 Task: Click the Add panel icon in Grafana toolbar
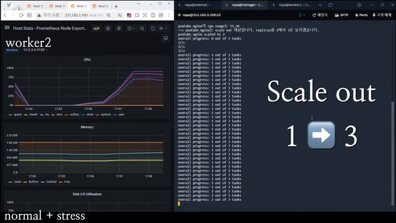pos(97,28)
